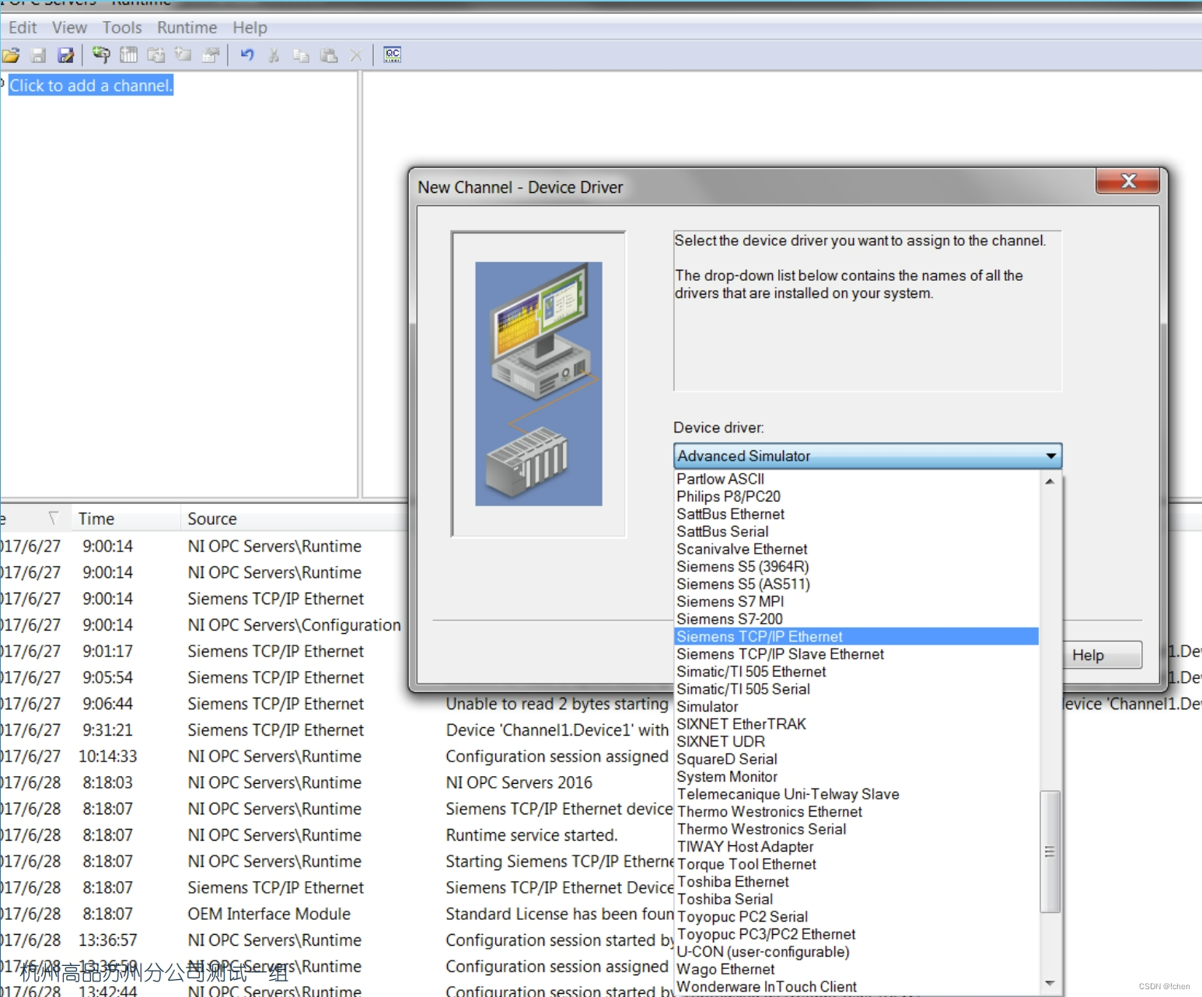Choose System Monitor driver
The width and height of the screenshot is (1202, 997).
click(x=856, y=776)
